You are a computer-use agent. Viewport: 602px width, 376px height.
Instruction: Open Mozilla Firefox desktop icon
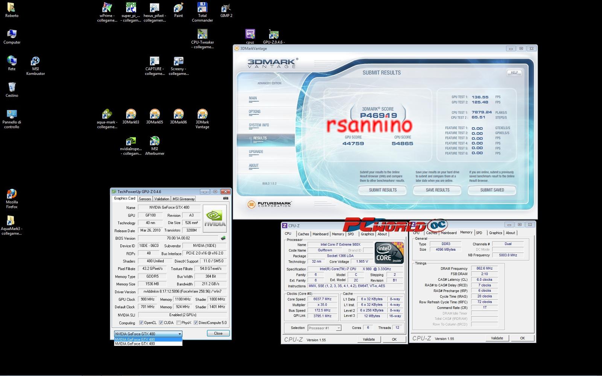(x=12, y=199)
